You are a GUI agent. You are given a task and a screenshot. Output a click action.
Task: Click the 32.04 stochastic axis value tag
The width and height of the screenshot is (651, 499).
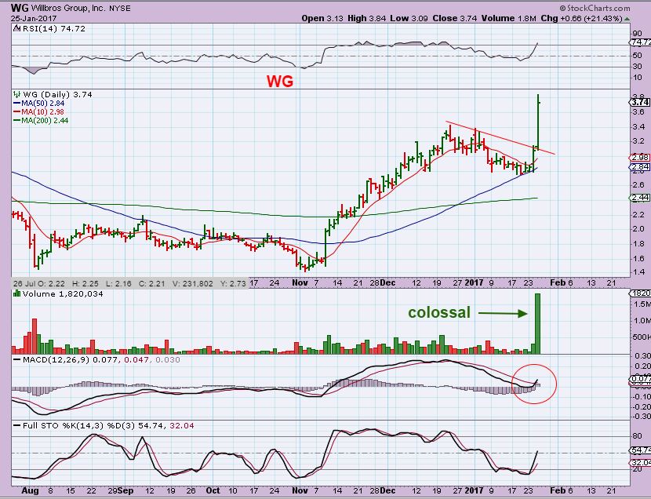(641, 462)
